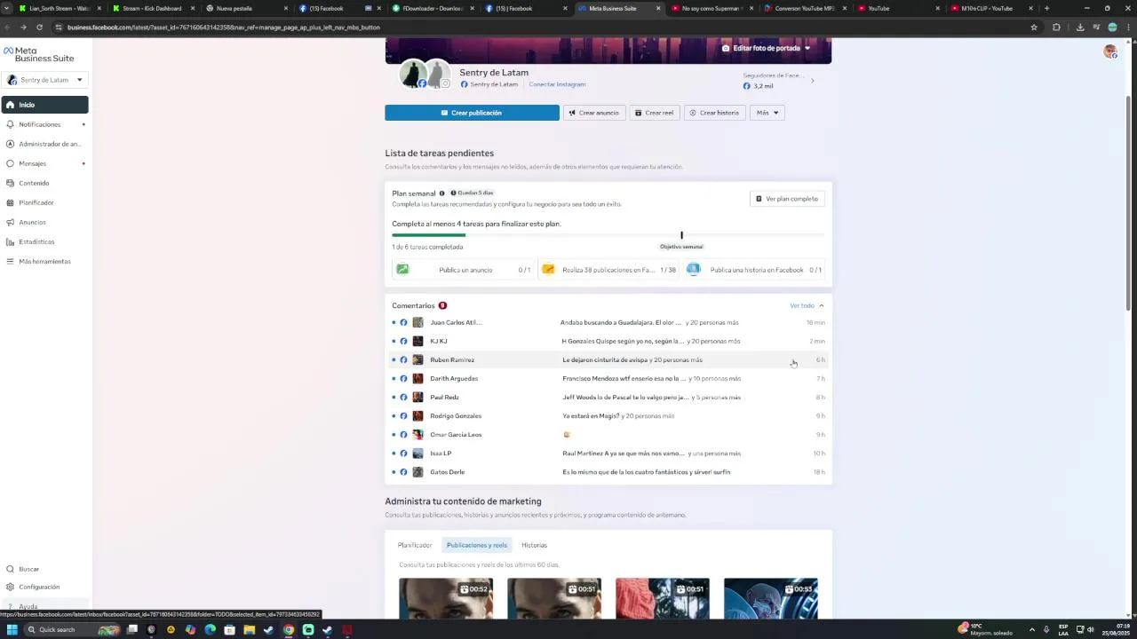
Task: Click the Buscar search icon in sidebar
Action: [11, 569]
